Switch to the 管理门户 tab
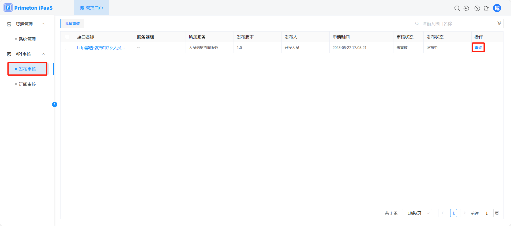The height and width of the screenshot is (226, 511). pos(92,8)
